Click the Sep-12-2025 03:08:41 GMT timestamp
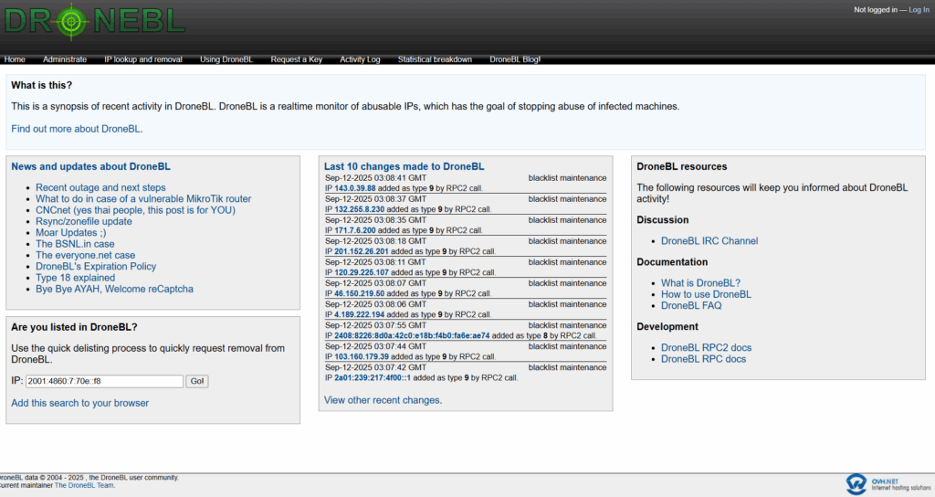 (x=375, y=178)
